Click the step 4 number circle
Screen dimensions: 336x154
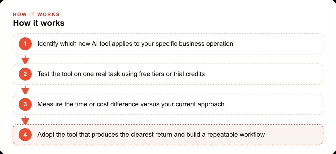point(25,135)
